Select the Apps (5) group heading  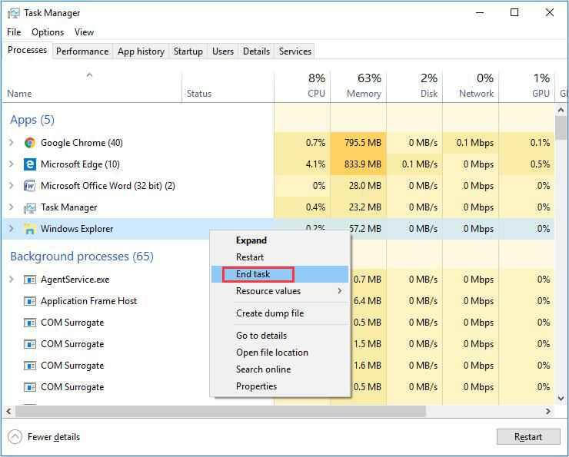pyautogui.click(x=32, y=120)
